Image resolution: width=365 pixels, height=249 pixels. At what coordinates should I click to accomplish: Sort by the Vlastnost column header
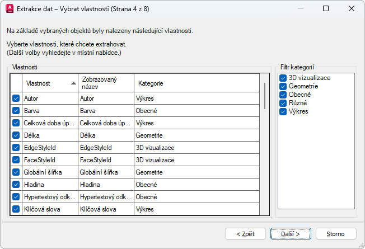pyautogui.click(x=45, y=83)
